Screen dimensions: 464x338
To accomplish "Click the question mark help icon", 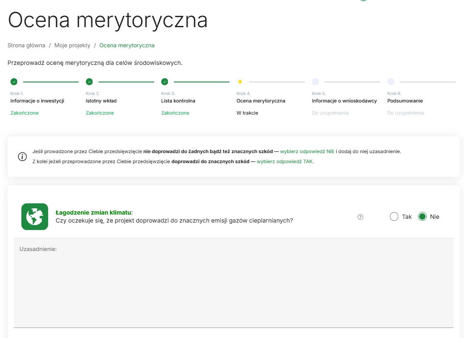I will tap(360, 217).
